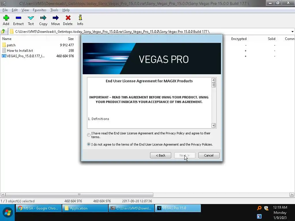Click the Extract toolbar icon
The width and height of the screenshot is (295, 221).
[18, 18]
